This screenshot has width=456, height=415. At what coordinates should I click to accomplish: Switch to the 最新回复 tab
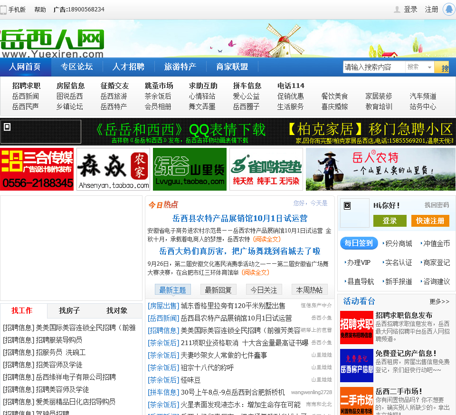click(x=218, y=290)
